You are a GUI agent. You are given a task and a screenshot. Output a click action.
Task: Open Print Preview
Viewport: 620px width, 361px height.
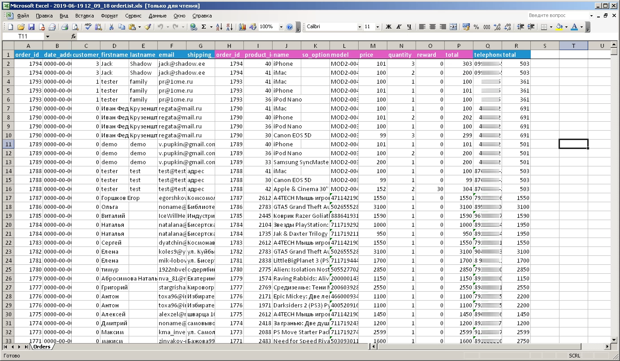tap(75, 27)
